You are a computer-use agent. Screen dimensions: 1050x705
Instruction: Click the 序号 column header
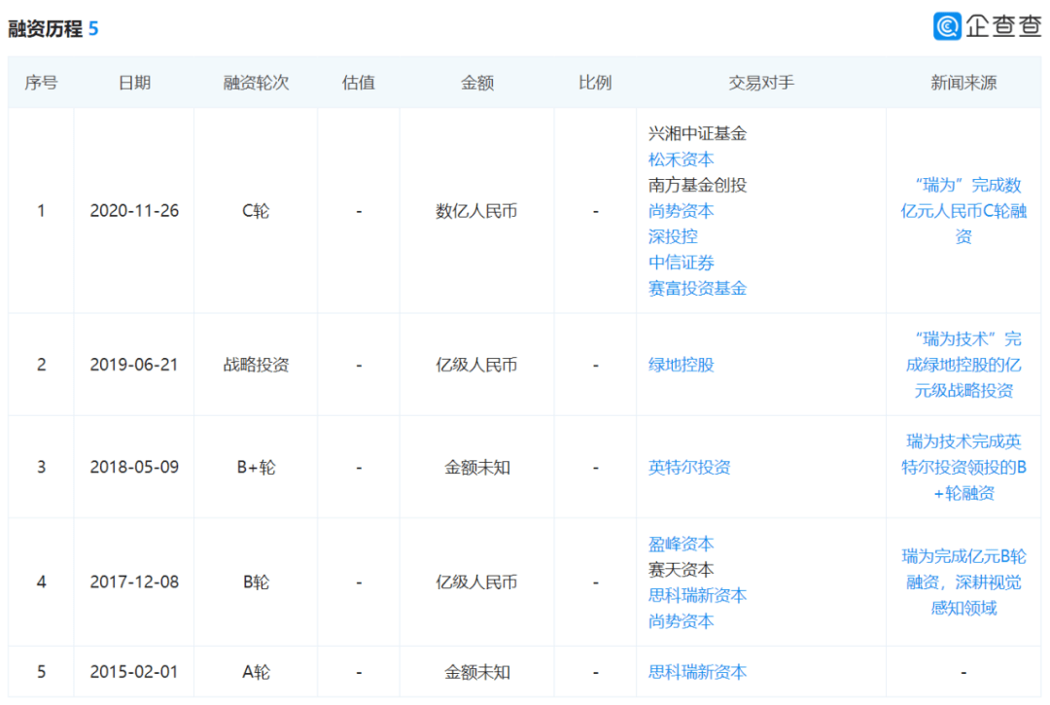tap(41, 83)
